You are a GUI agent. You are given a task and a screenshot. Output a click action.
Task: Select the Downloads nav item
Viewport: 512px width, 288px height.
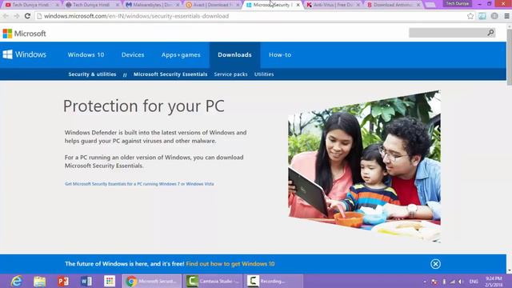pos(234,55)
